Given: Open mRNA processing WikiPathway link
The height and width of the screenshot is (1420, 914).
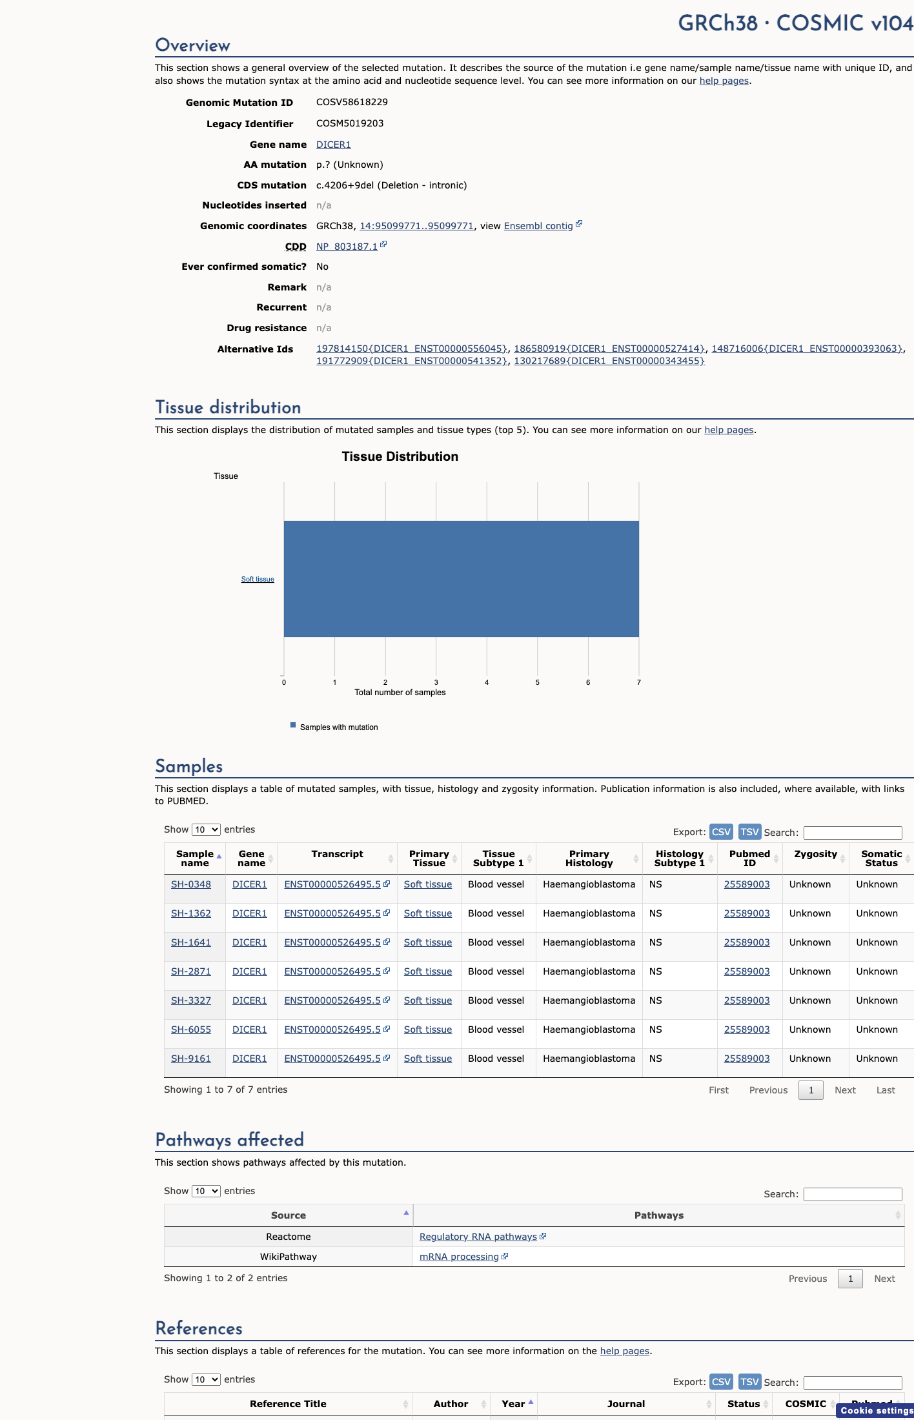Looking at the screenshot, I should click(459, 1257).
